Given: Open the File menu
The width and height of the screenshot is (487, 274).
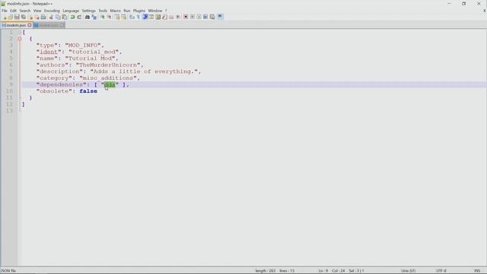Looking at the screenshot, I should click(x=5, y=11).
